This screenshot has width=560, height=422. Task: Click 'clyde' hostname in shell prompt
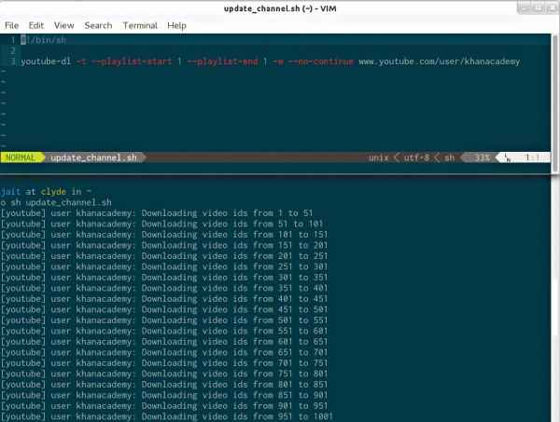point(53,192)
